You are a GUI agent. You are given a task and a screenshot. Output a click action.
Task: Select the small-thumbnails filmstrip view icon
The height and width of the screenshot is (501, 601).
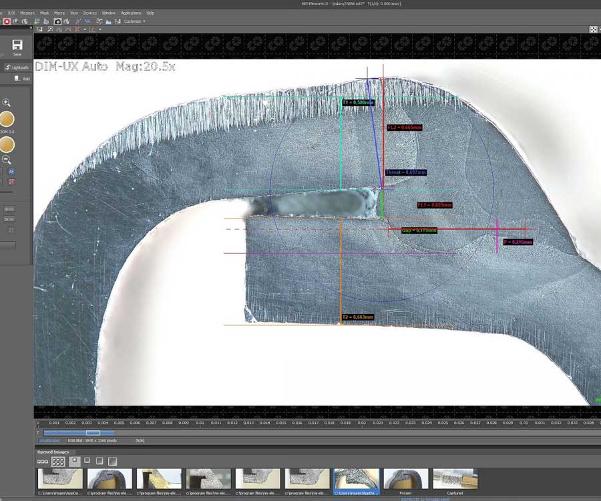(x=43, y=462)
